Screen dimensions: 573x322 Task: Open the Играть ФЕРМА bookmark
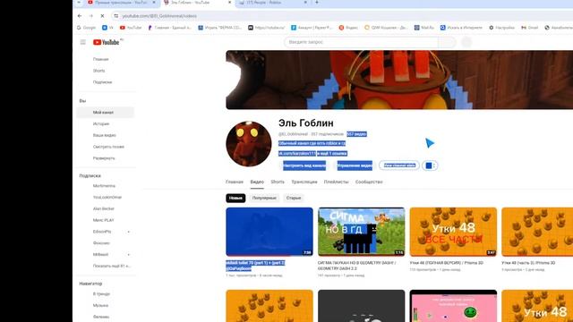point(220,28)
